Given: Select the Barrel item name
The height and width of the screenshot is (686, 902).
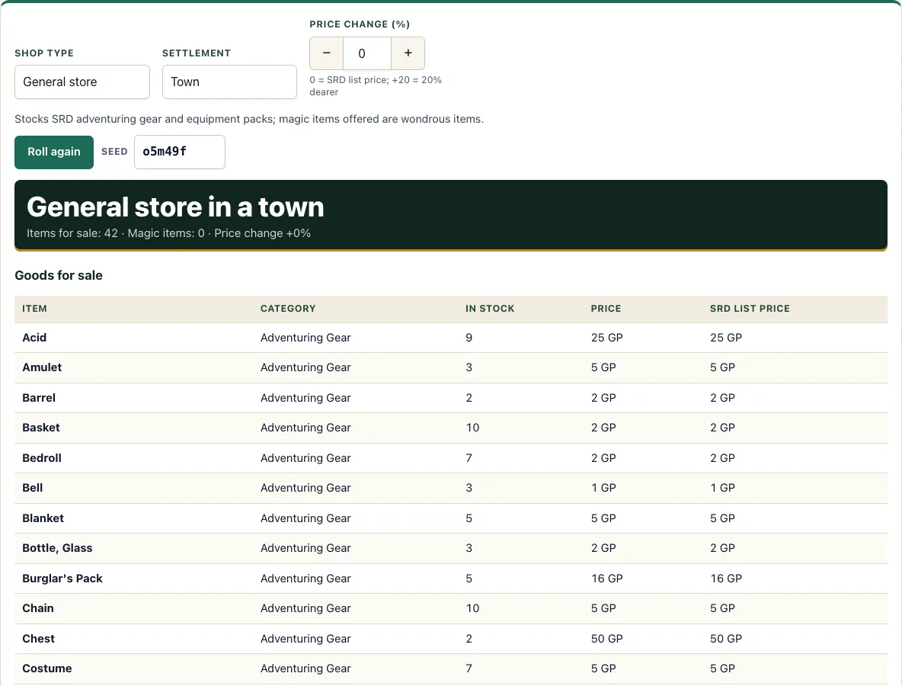Looking at the screenshot, I should [x=39, y=398].
